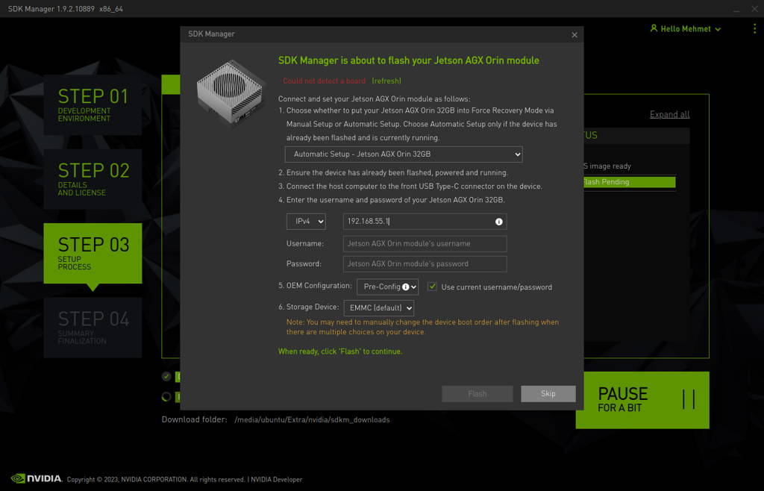The height and width of the screenshot is (491, 764).
Task: Click the Username input field
Action: pos(425,243)
